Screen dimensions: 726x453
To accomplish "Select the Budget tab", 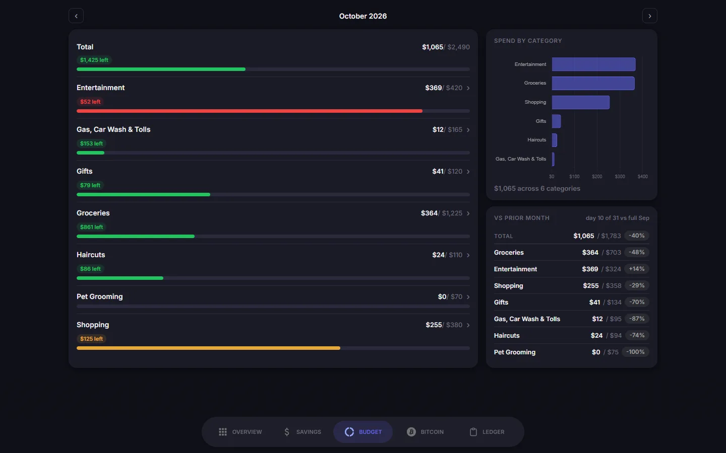I will point(363,432).
